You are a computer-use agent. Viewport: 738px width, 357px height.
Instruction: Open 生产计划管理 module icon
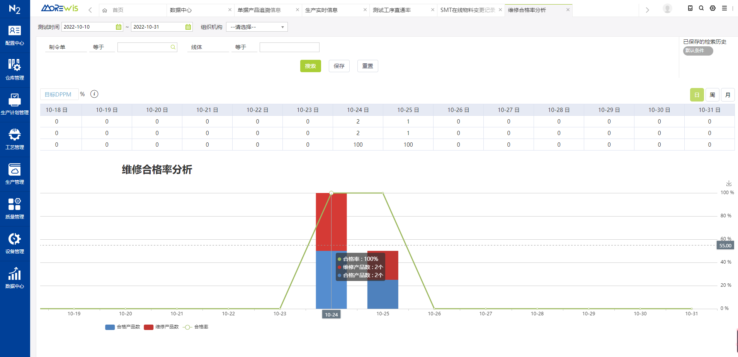pos(15,105)
